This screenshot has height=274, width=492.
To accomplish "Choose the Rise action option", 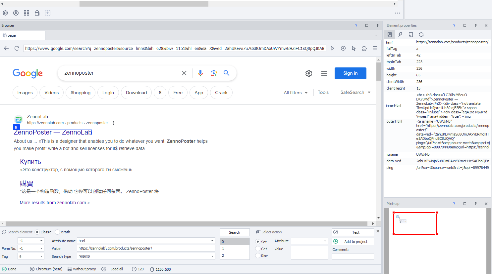I will coord(262,256).
